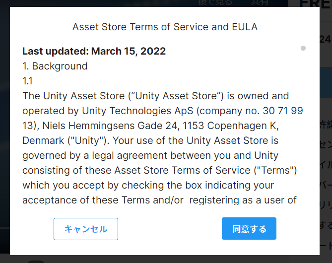Click the line starting with "Denmark ("Unity")"
332x263 pixels.
click(x=150, y=140)
